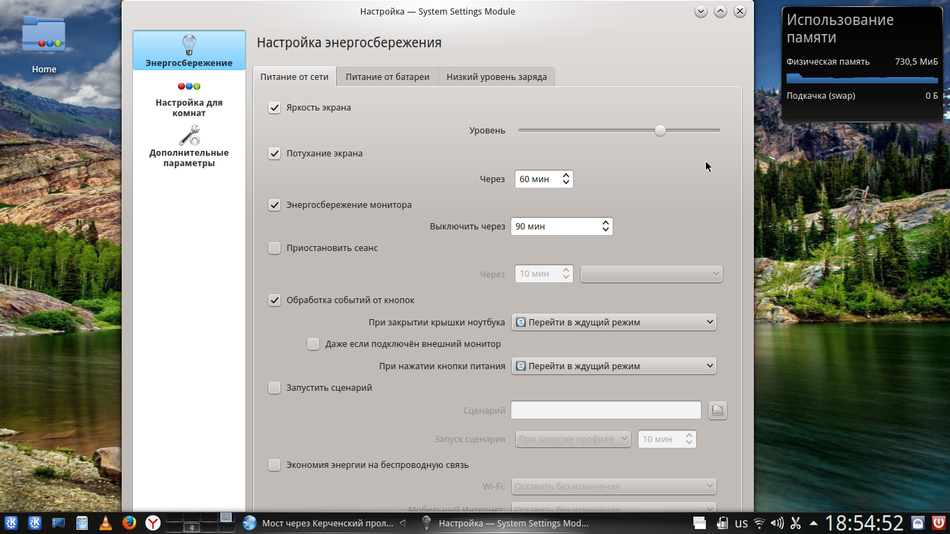Open the device notifier tray icon
950x534 pixels.
[x=700, y=523]
